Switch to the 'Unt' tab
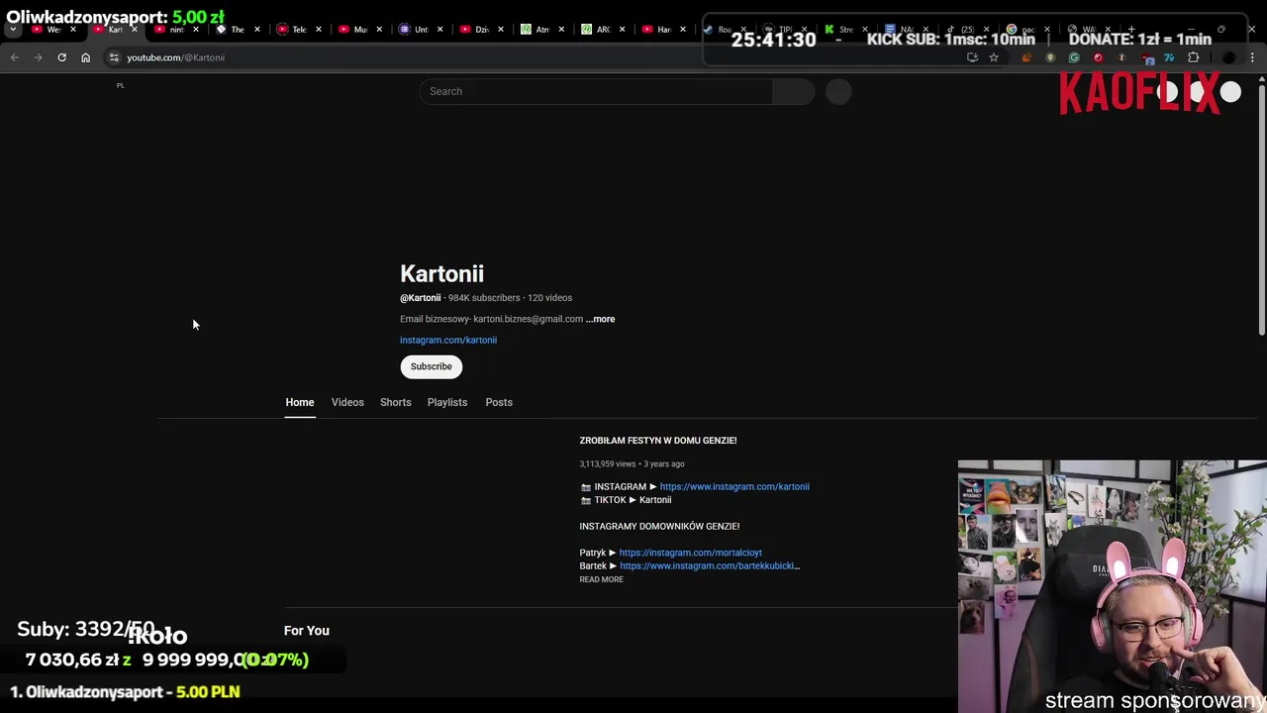1267x713 pixels. point(421,30)
